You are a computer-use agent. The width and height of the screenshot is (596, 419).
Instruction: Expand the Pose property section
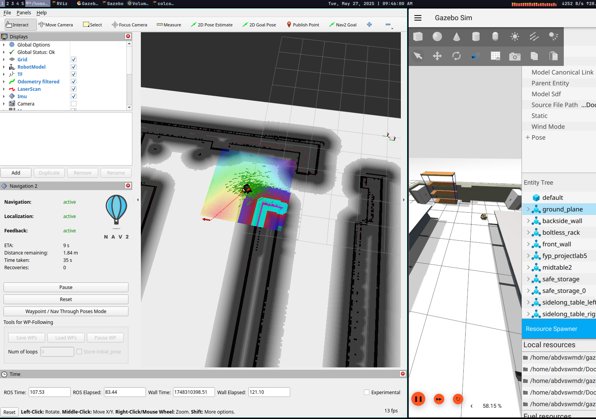(528, 137)
